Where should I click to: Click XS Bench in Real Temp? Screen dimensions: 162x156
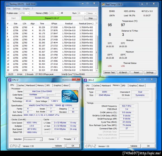click(123, 72)
